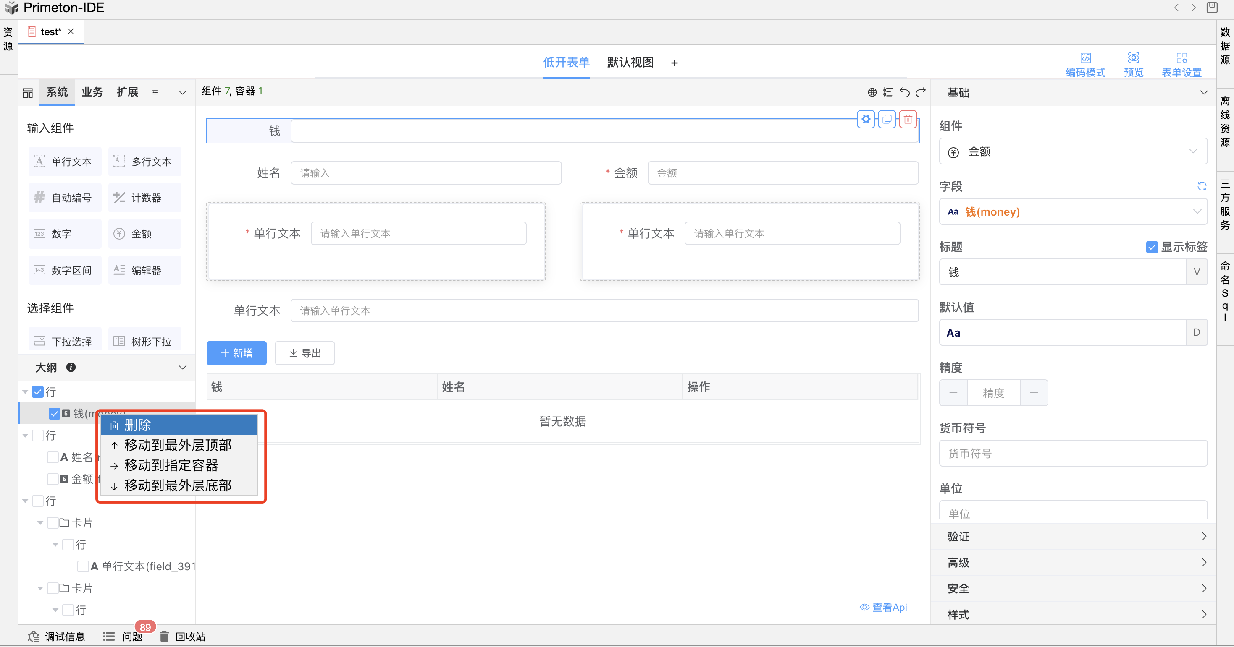This screenshot has width=1234, height=647.
Task: Toggle the 显示标签 checkbox
Action: (1152, 247)
